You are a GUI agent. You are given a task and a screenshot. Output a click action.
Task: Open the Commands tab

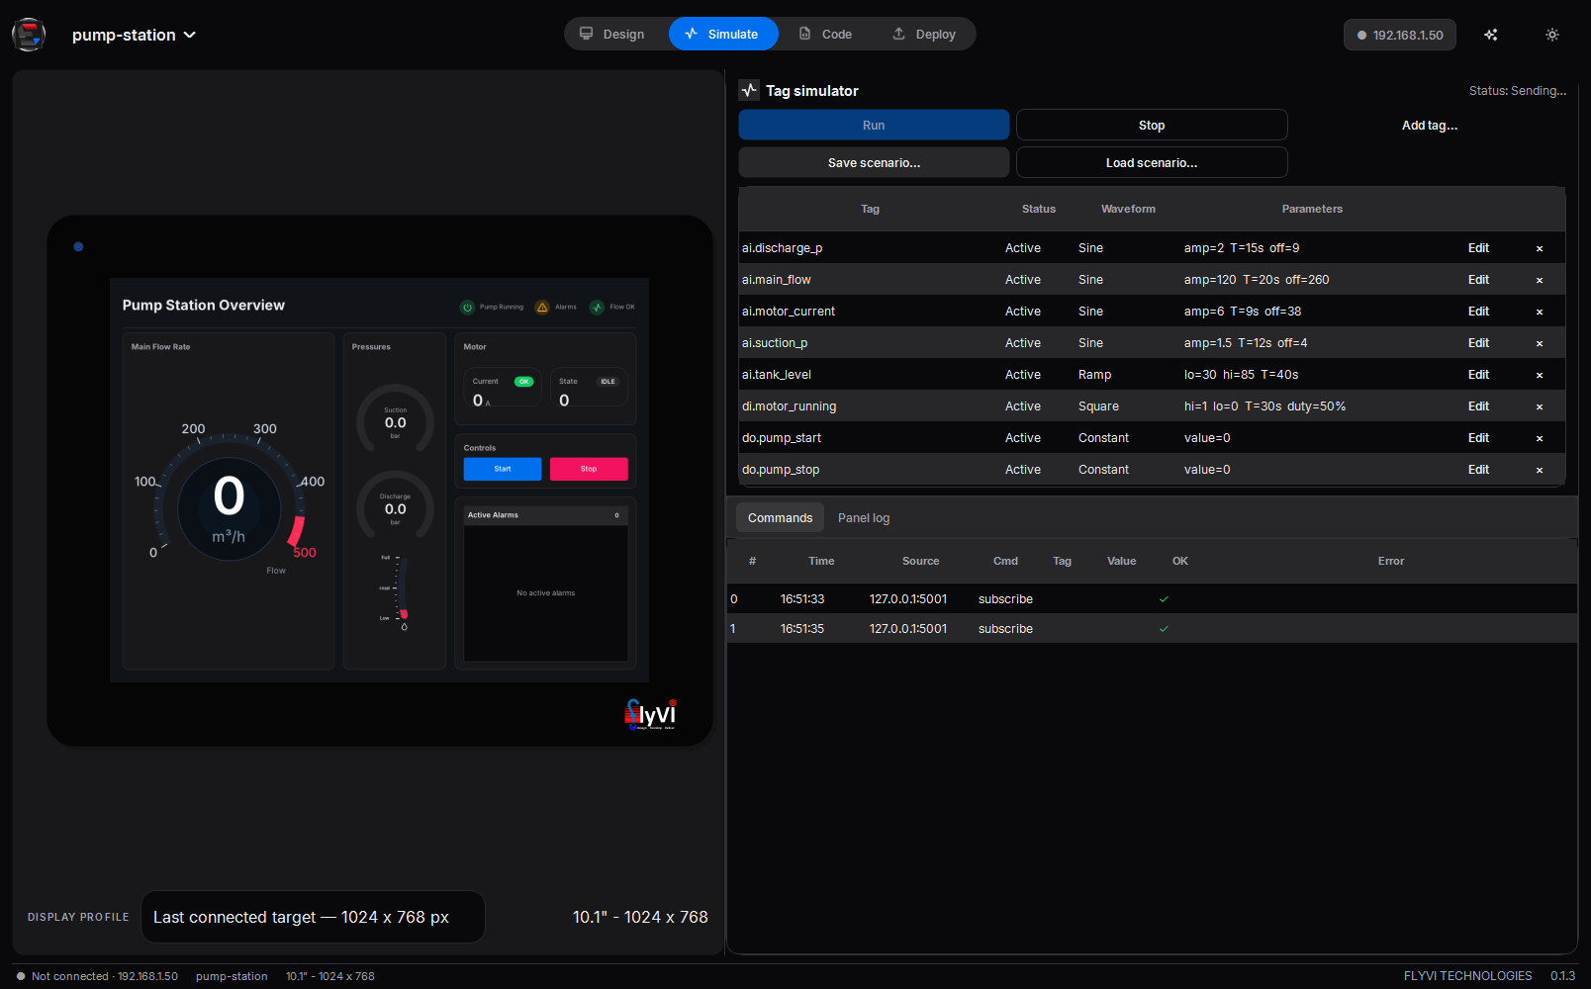(780, 518)
